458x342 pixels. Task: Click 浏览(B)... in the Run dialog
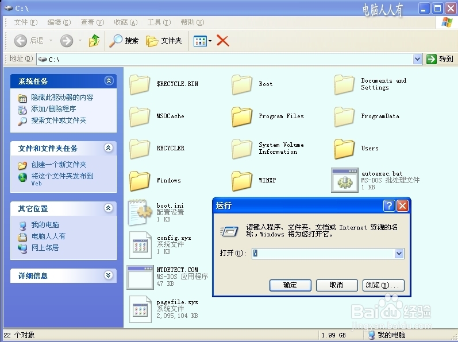point(383,285)
